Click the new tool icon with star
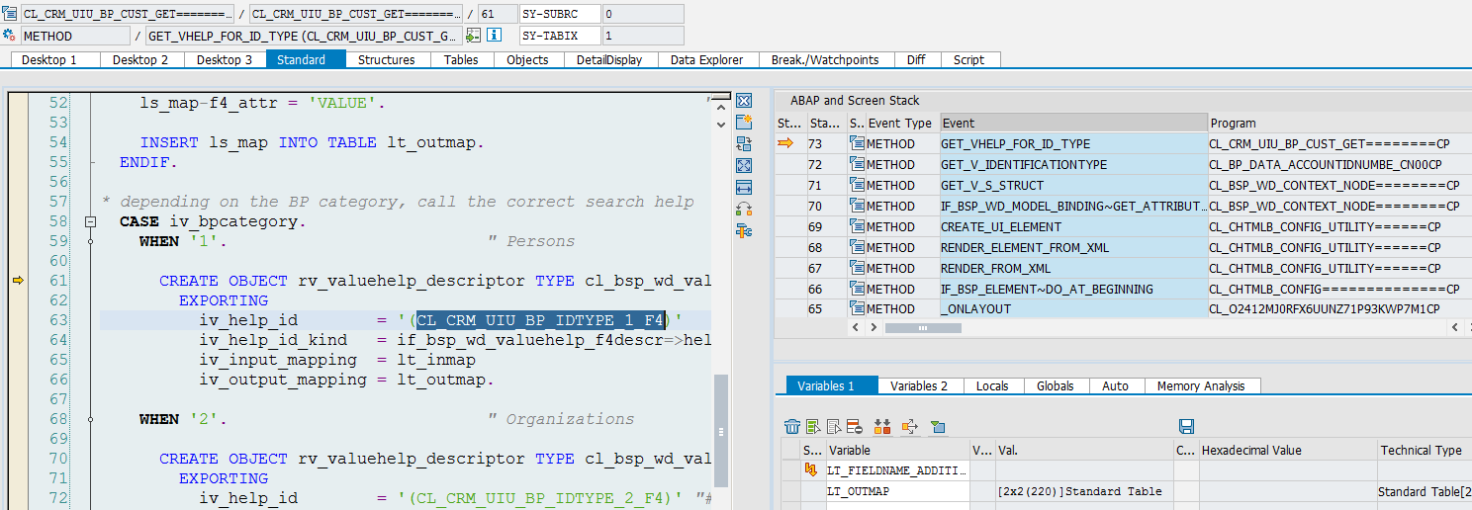 pos(744,123)
